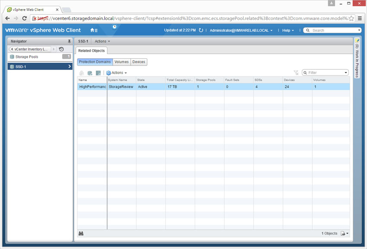Click the browser forward arrow
The width and height of the screenshot is (367, 249).
coord(16,18)
